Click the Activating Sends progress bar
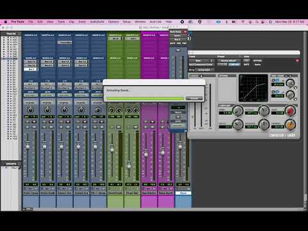The height and width of the screenshot is (231, 308). click(x=145, y=98)
